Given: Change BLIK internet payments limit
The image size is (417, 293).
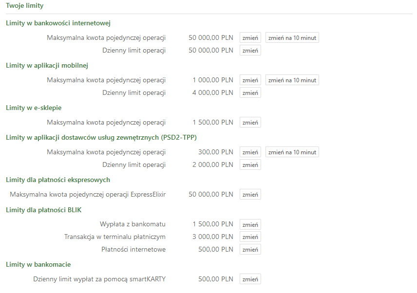Looking at the screenshot, I should pyautogui.click(x=250, y=249).
